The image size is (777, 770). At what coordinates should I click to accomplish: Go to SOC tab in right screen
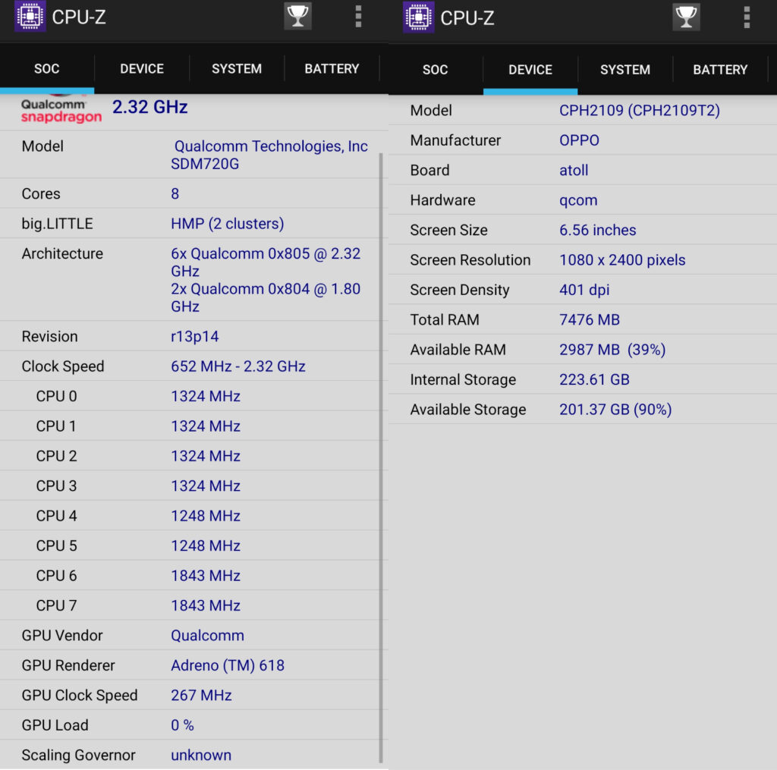pos(436,69)
